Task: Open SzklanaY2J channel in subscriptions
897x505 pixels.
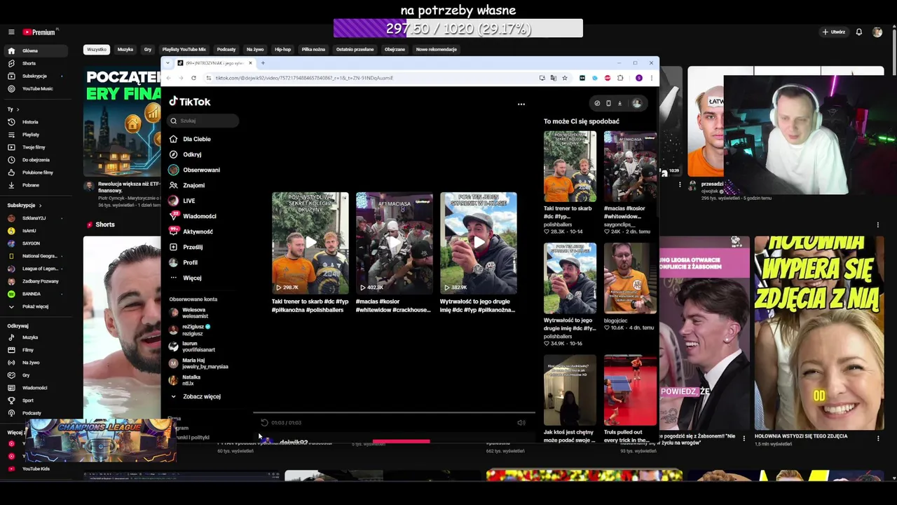Action: point(34,218)
